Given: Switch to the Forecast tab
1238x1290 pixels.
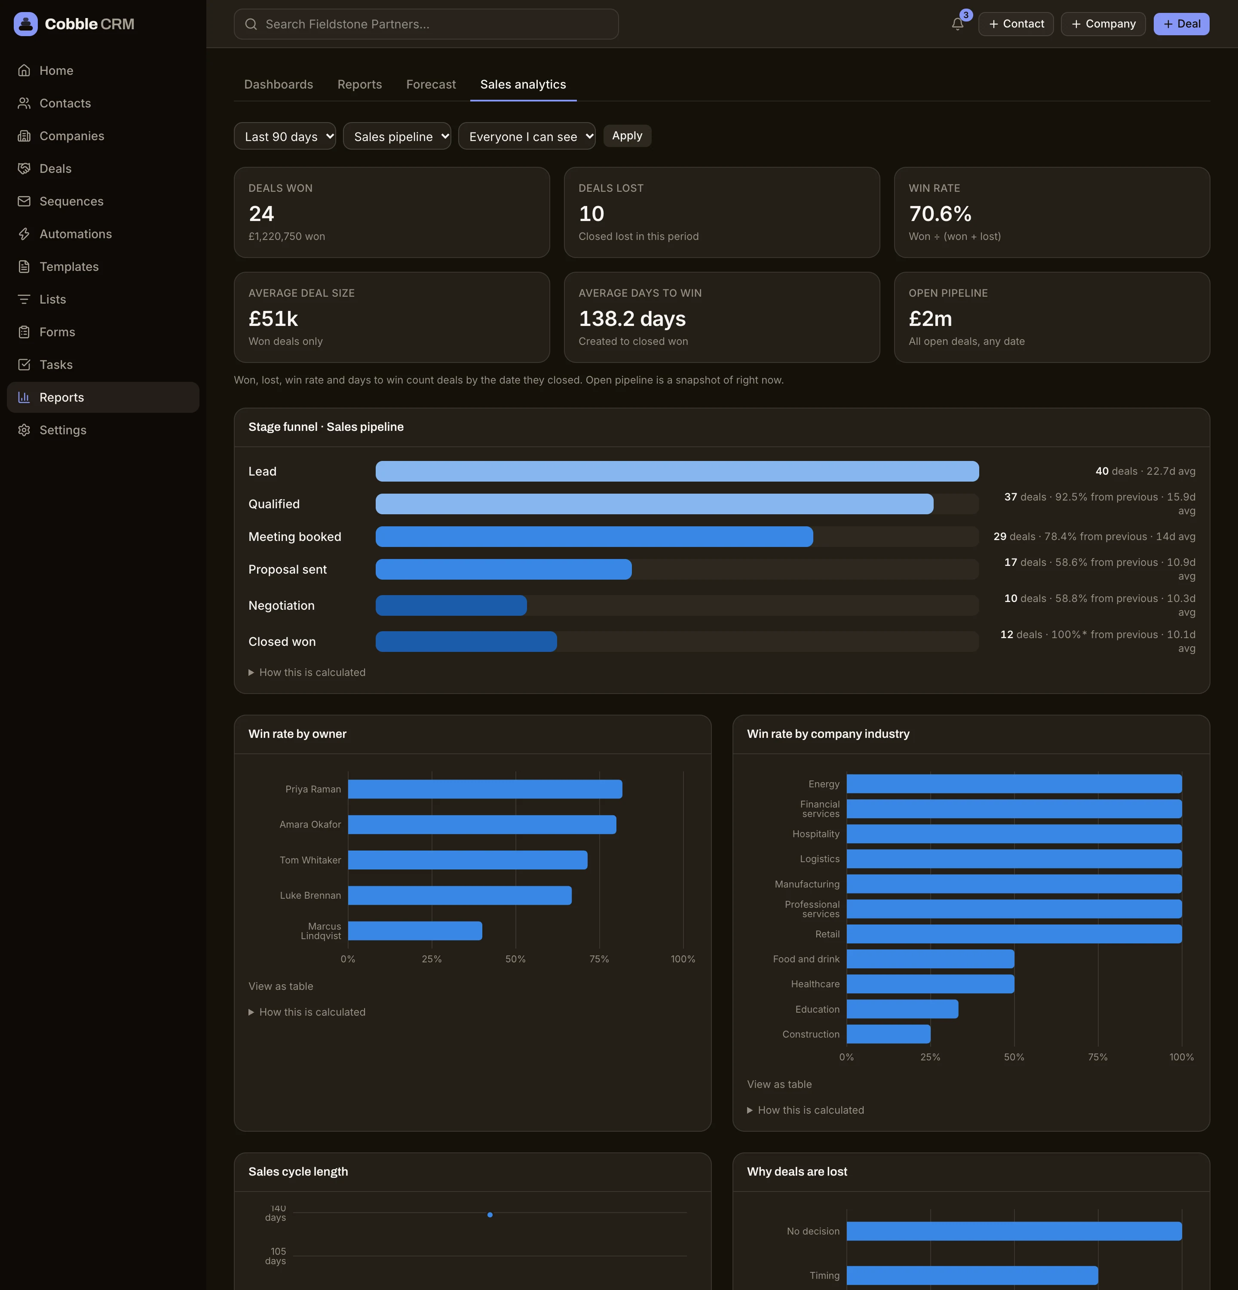Looking at the screenshot, I should coord(431,84).
